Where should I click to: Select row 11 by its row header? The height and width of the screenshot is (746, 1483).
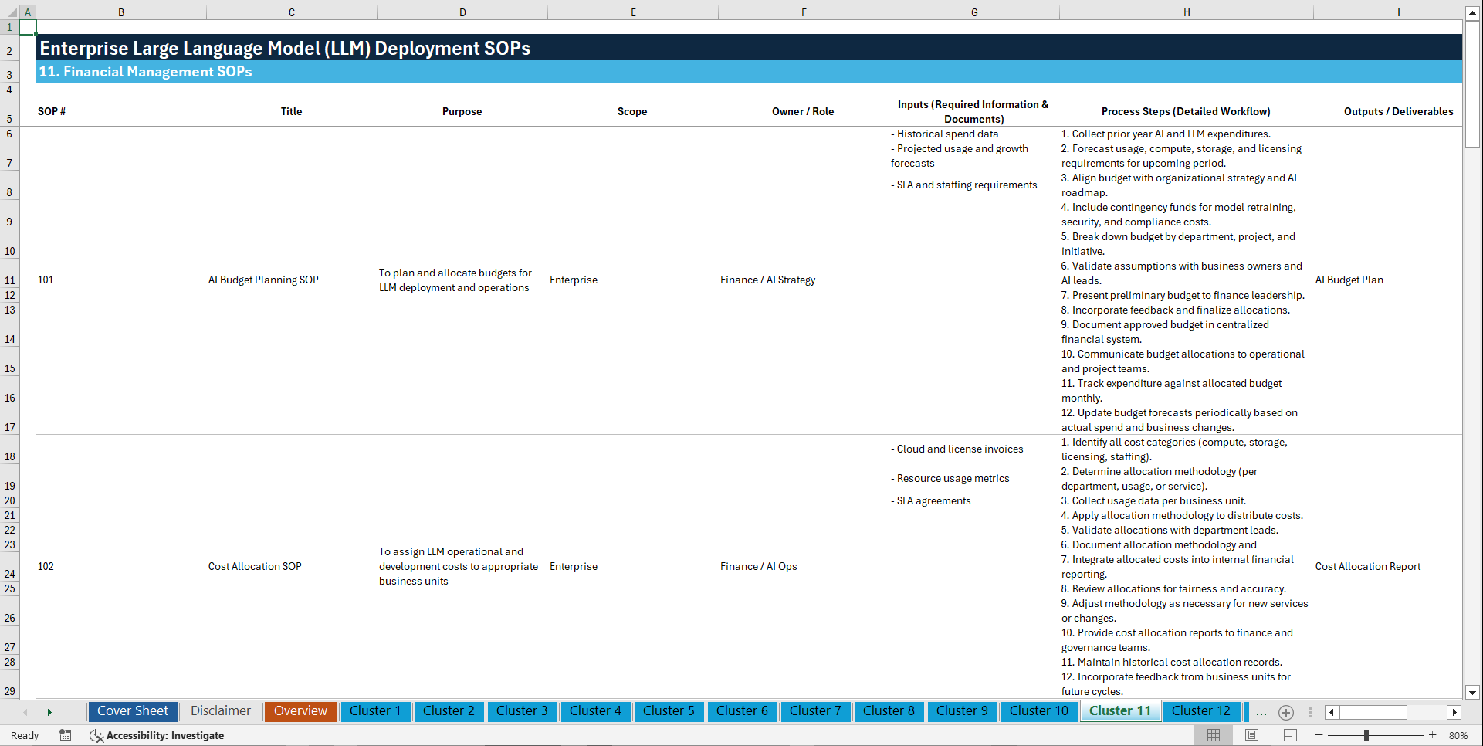pyautogui.click(x=10, y=280)
